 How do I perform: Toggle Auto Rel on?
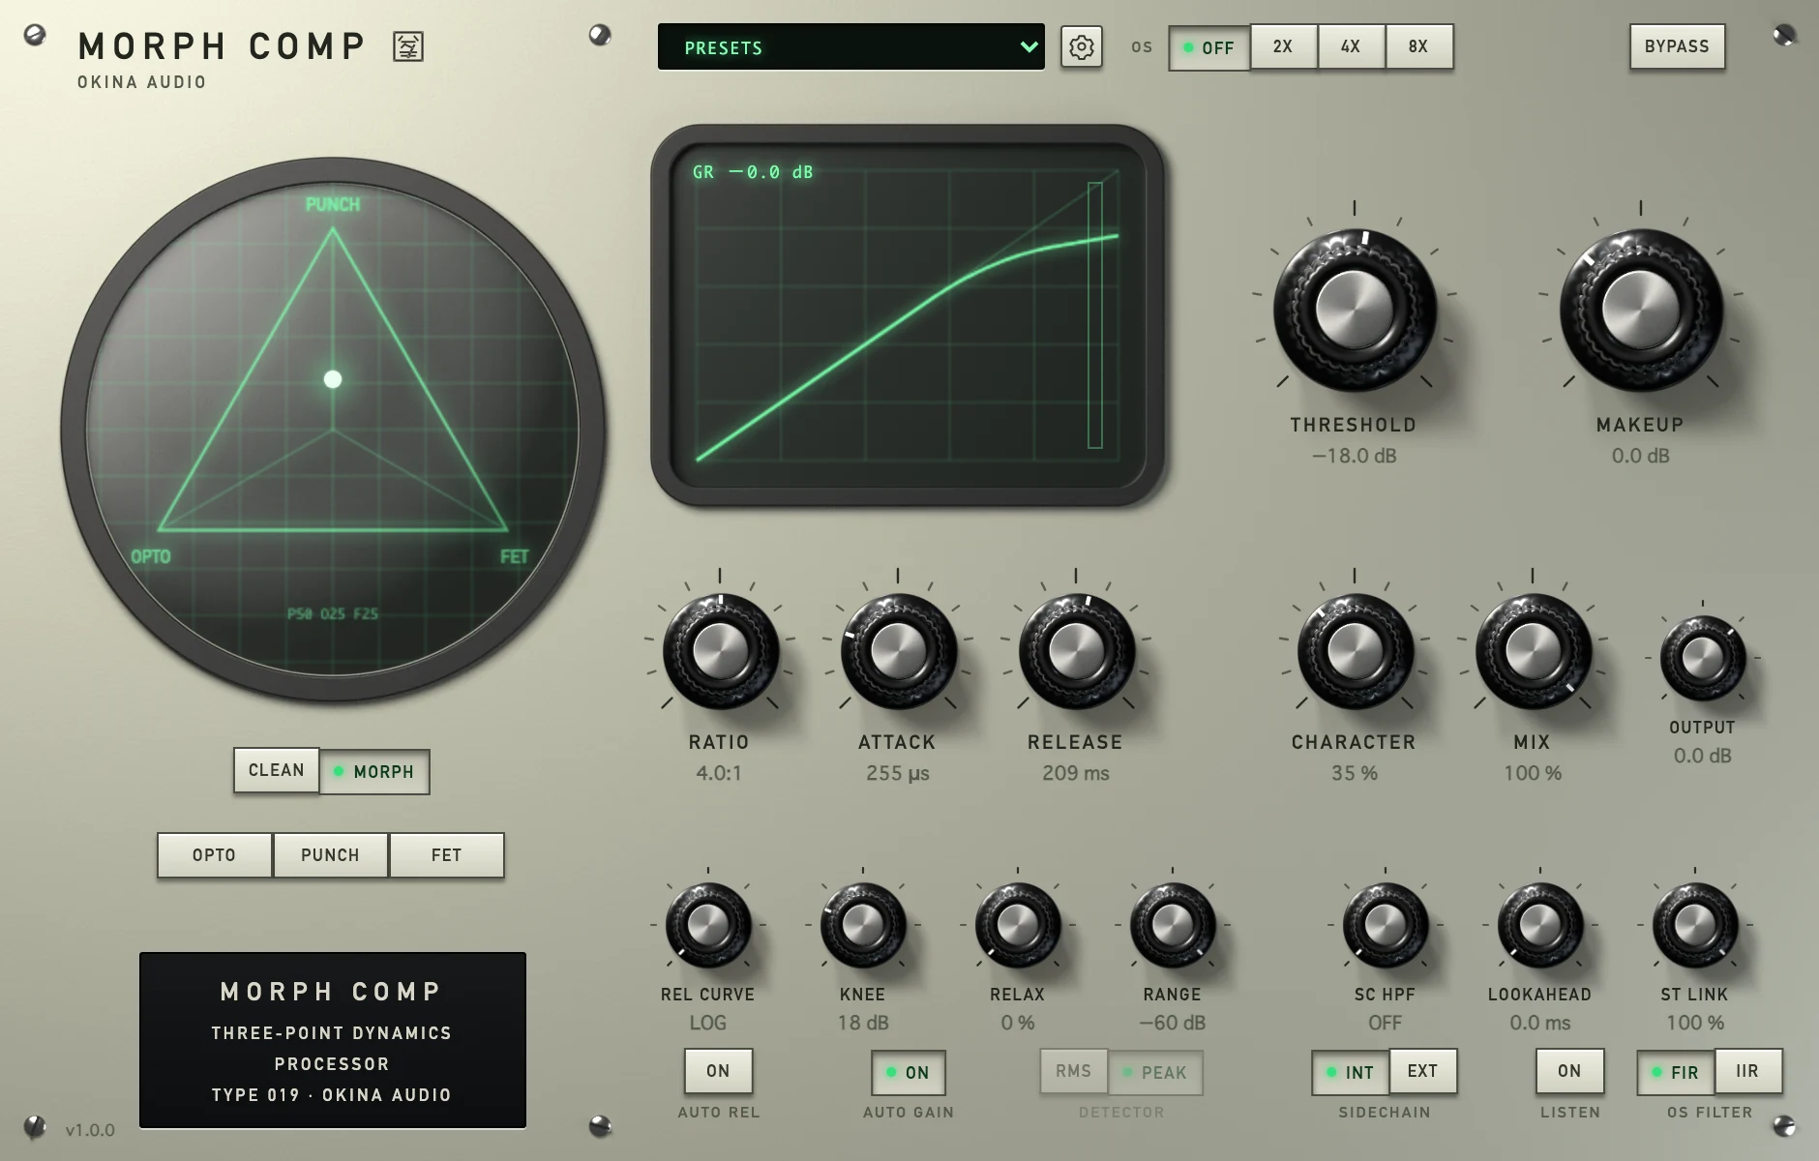click(718, 1071)
